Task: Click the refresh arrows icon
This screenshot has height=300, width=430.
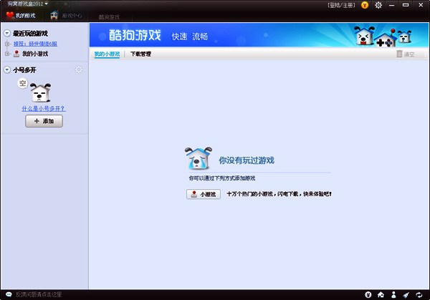Action: pos(419,295)
